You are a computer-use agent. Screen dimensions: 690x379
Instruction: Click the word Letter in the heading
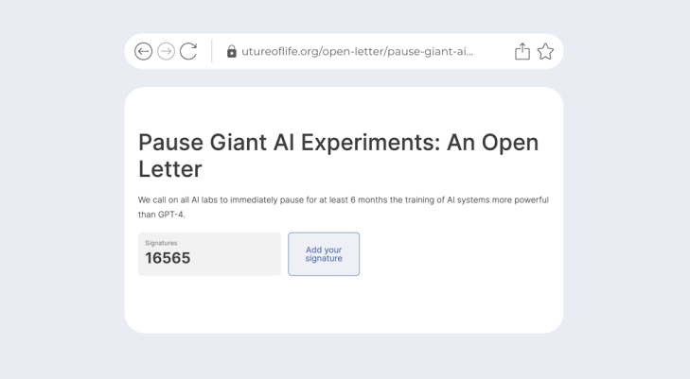pos(170,169)
